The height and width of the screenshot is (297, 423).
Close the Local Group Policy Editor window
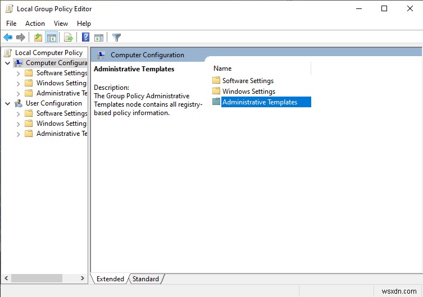click(410, 8)
